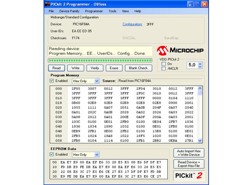
Task: Select program memory cell 13B8
Action: pos(157,131)
